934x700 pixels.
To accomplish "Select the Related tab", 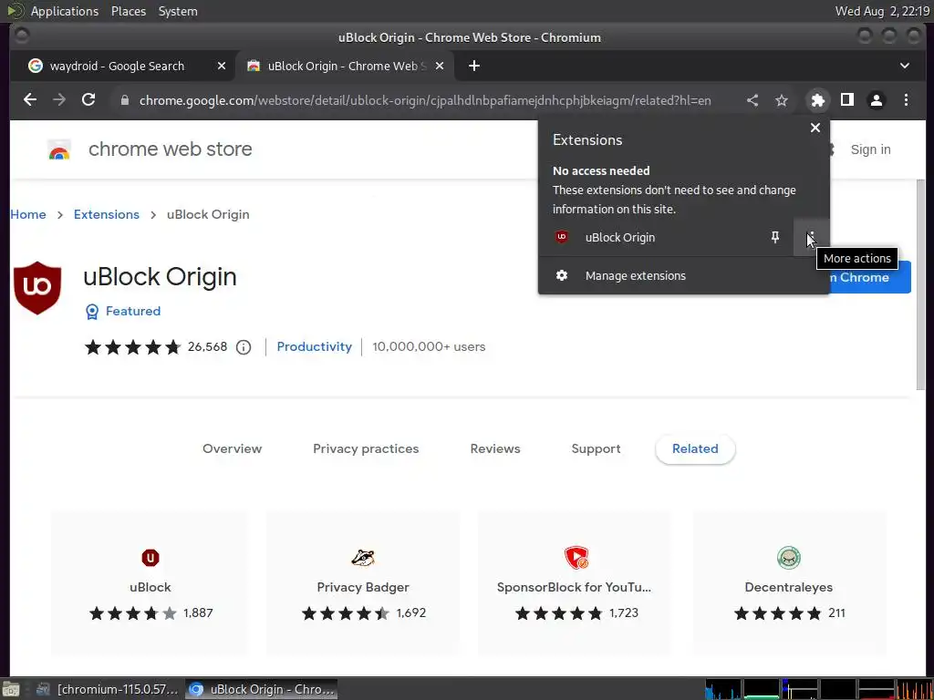I will (695, 448).
